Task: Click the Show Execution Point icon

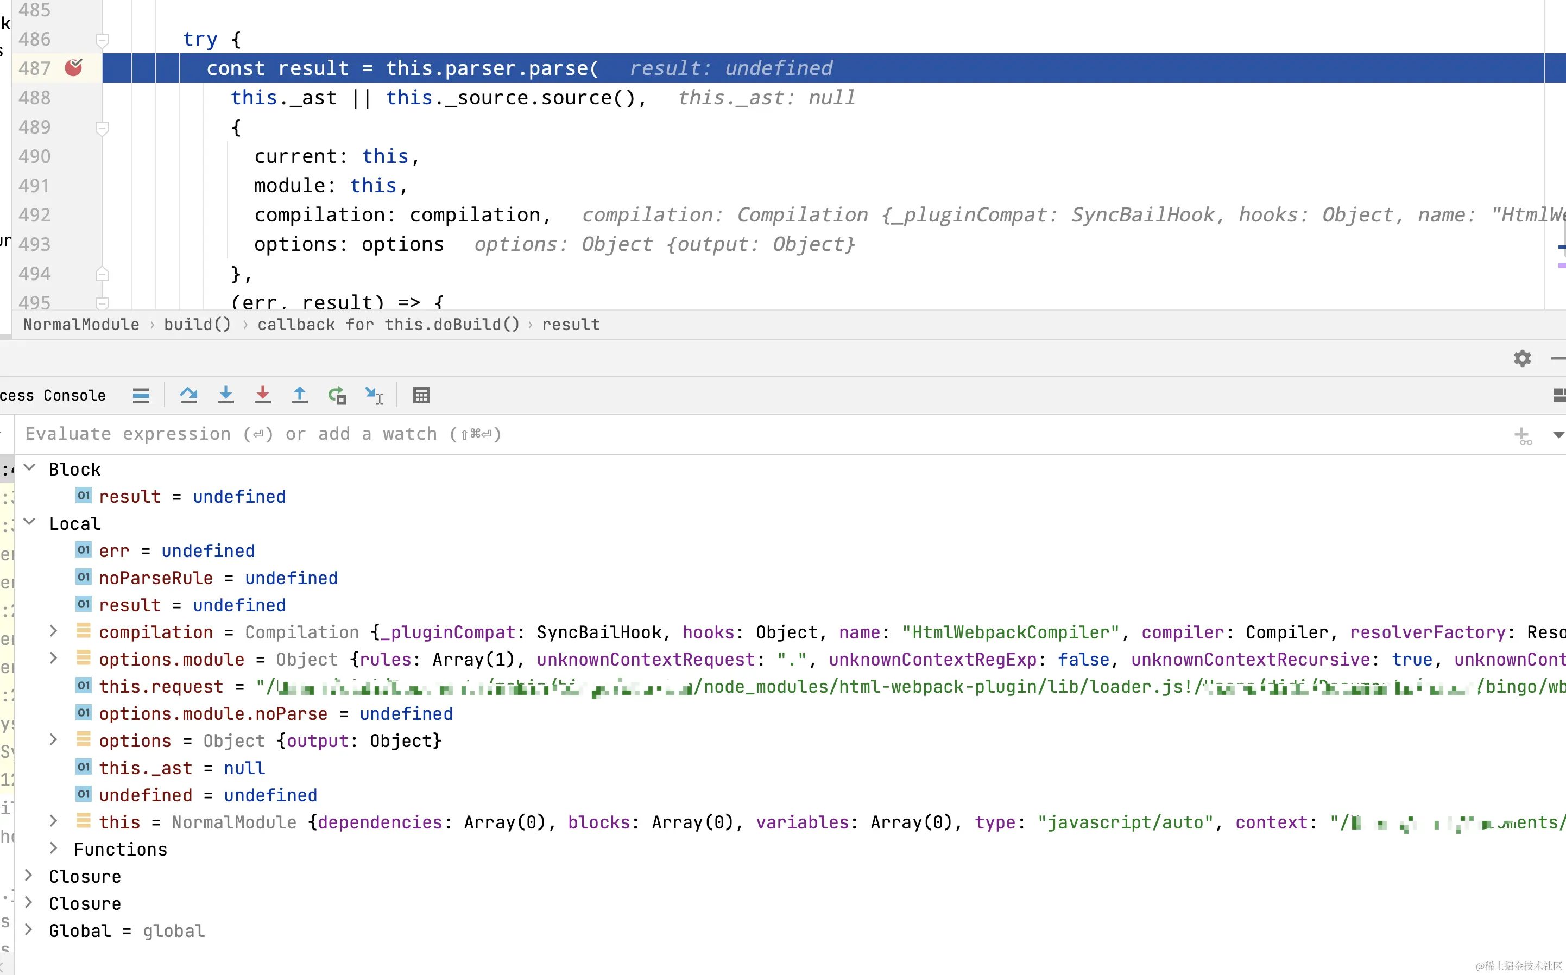Action: click(x=141, y=395)
